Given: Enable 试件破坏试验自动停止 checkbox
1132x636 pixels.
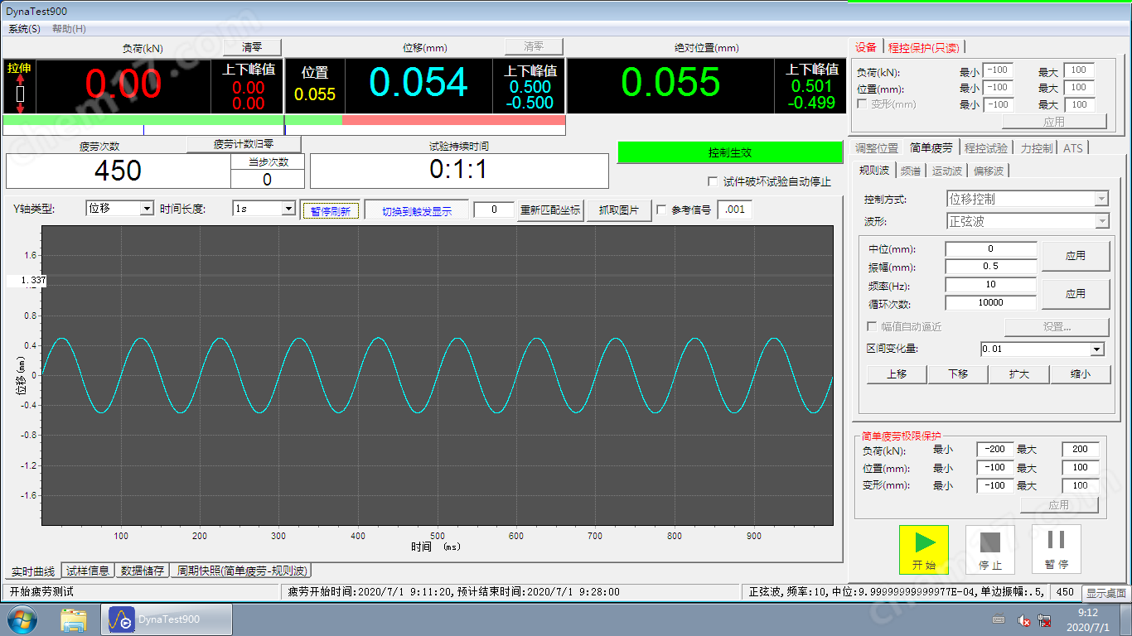Looking at the screenshot, I should (713, 181).
